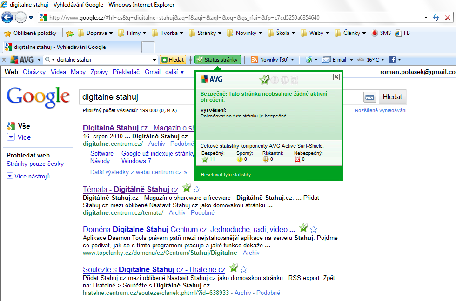
Task: Click AVG safety icon beside Témata result
Action: (x=187, y=188)
